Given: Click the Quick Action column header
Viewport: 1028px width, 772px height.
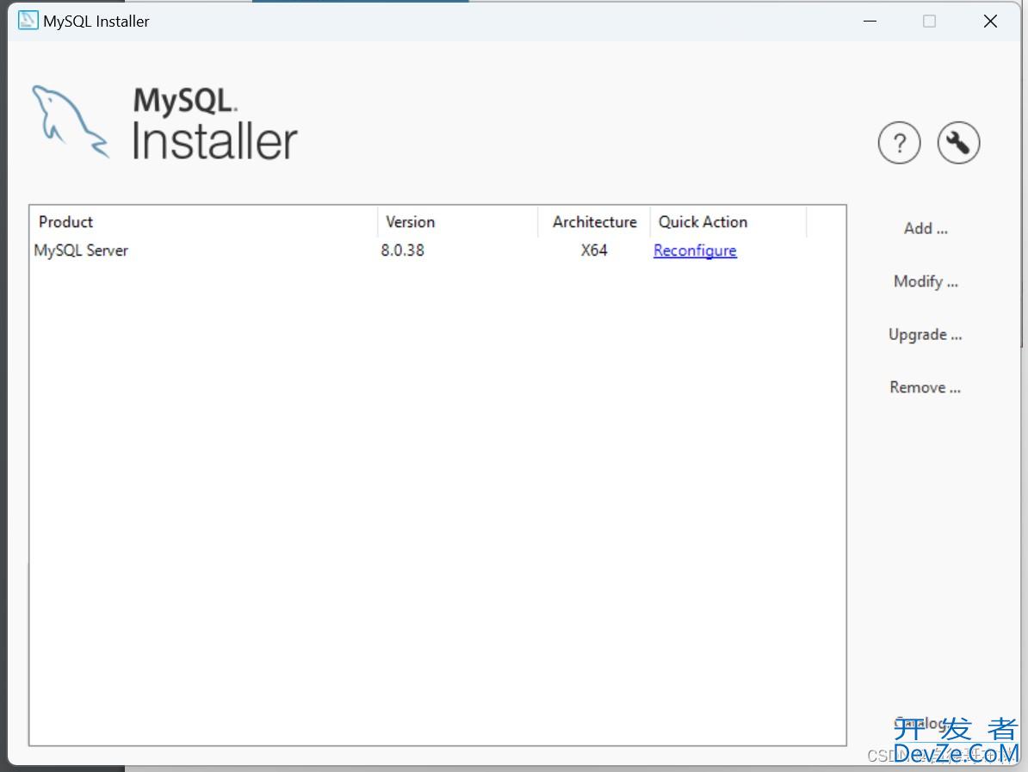Looking at the screenshot, I should point(703,222).
